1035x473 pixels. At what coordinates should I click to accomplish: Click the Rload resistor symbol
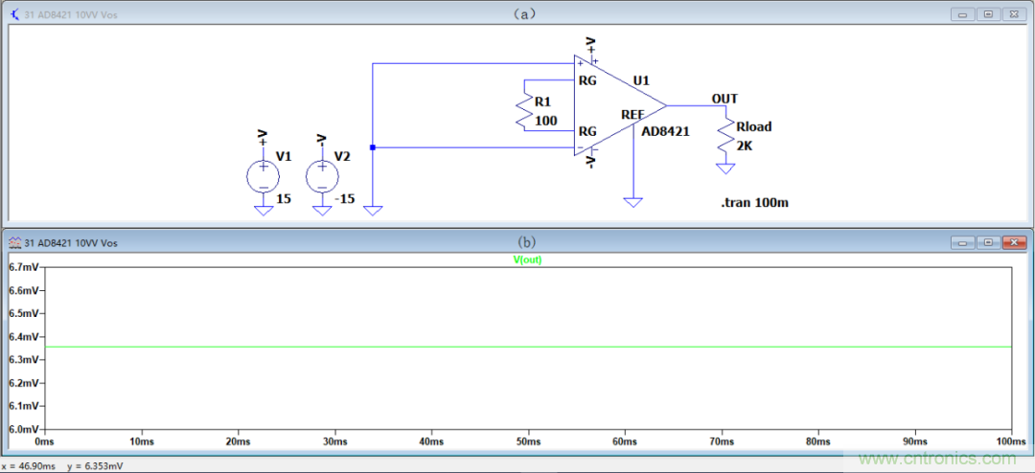click(725, 141)
